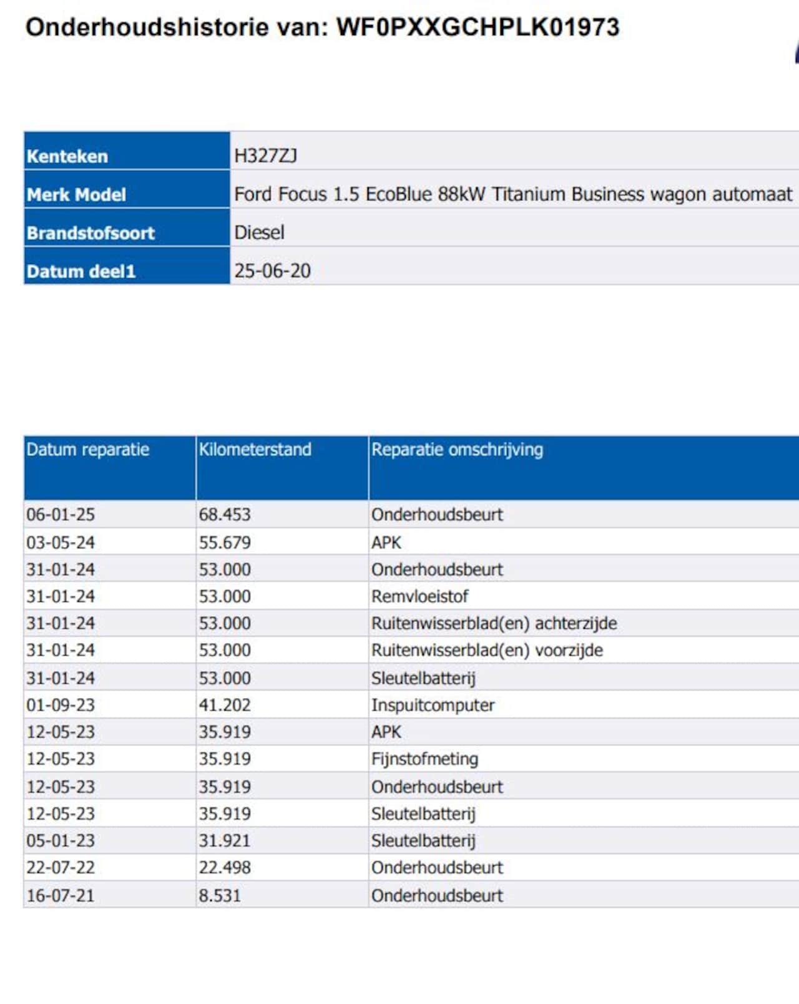Click the Fijnstofmeting description
This screenshot has height=1004, width=799.
[424, 759]
